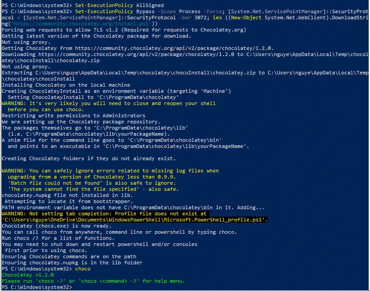
Task: Click the green "Please run 'choco -?'" help line
Action: tap(93, 281)
